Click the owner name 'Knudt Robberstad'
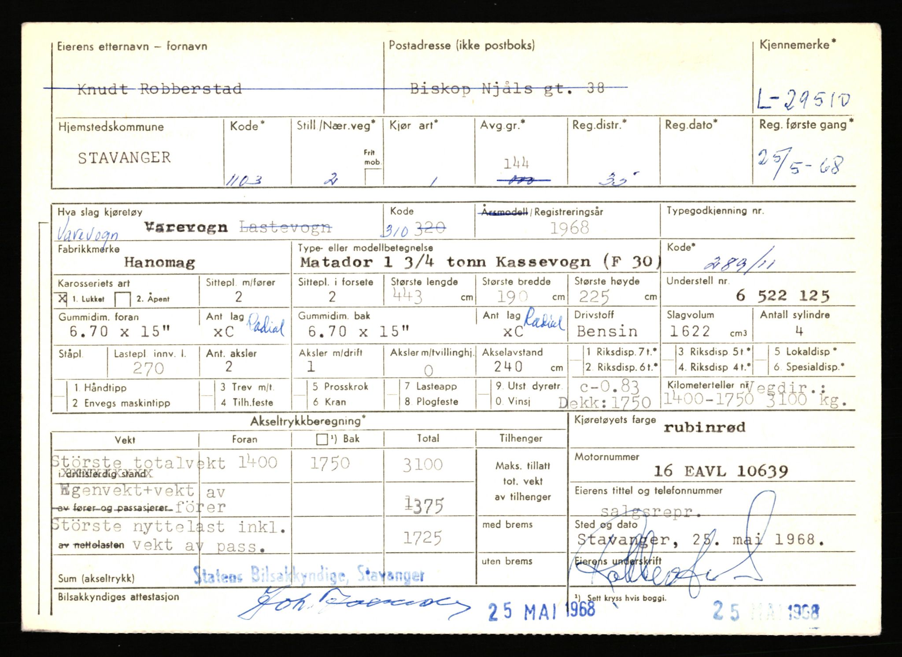The image size is (902, 657). [x=159, y=89]
